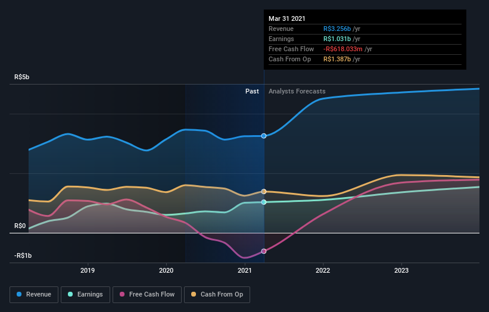489x312 pixels.
Task: Click the 2021 x-axis label
Action: click(244, 270)
